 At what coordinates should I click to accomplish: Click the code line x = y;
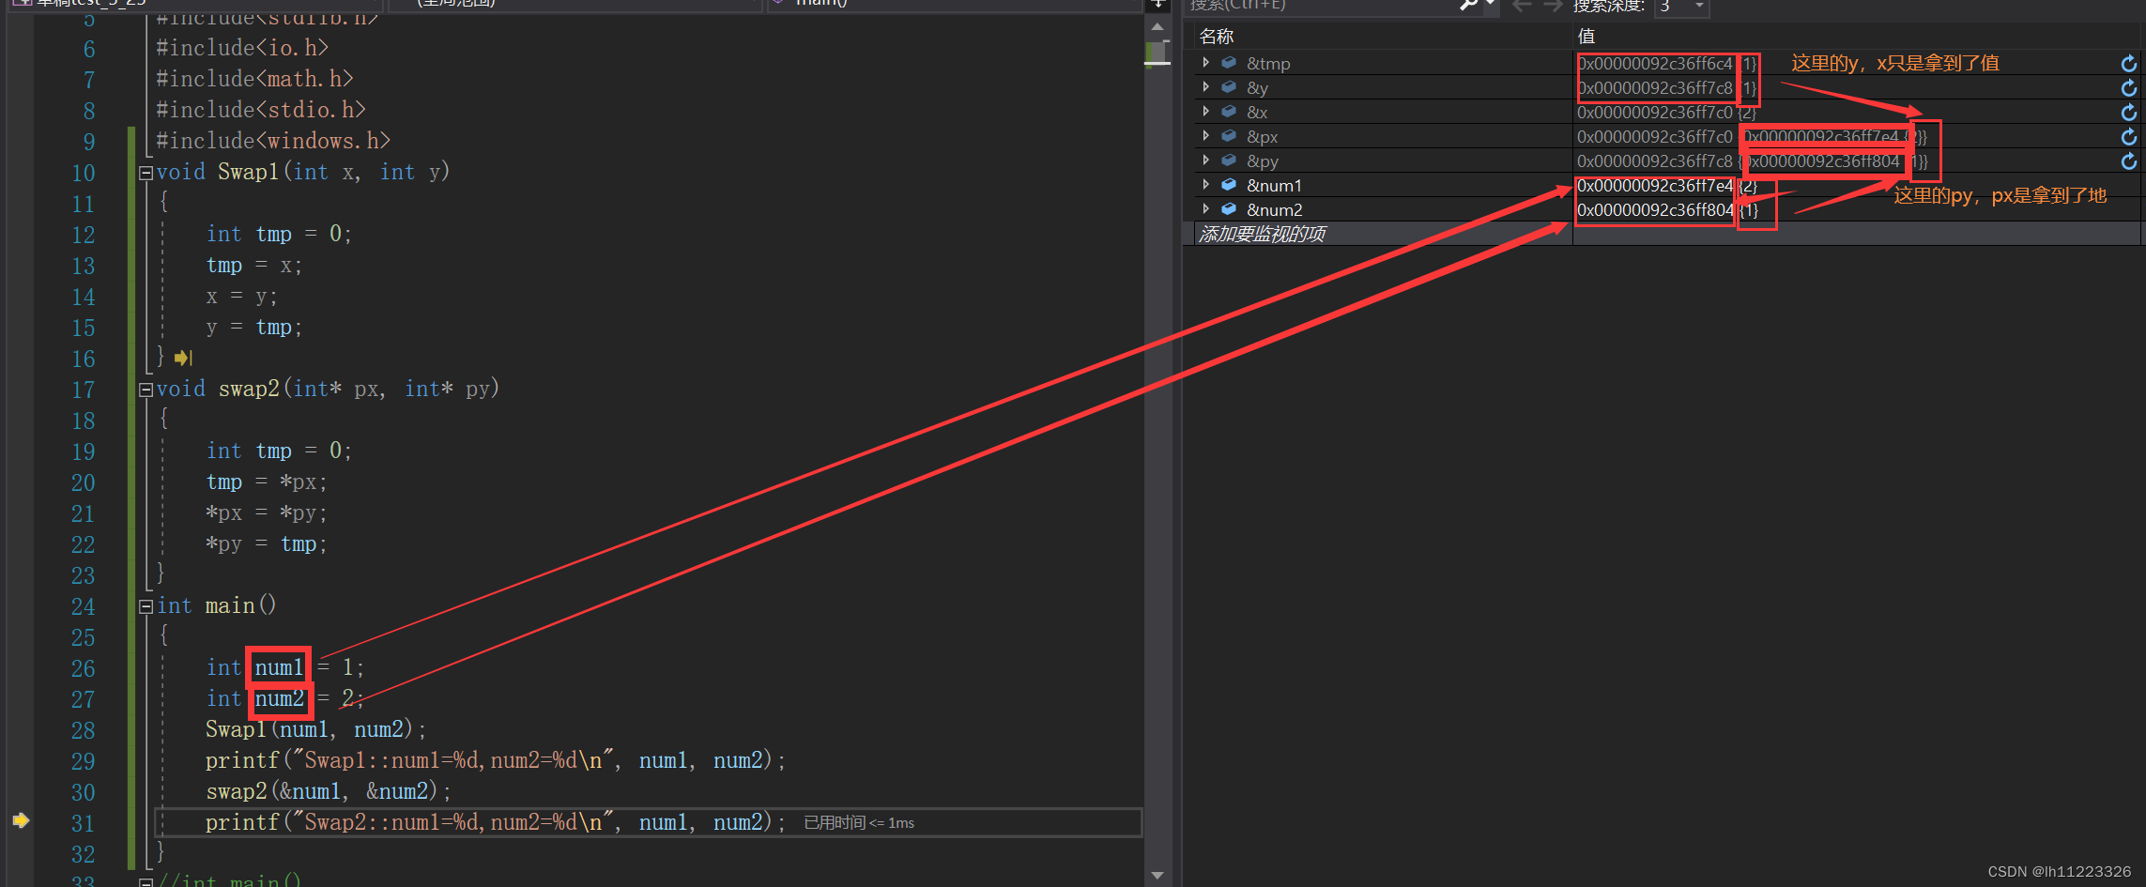click(x=242, y=297)
